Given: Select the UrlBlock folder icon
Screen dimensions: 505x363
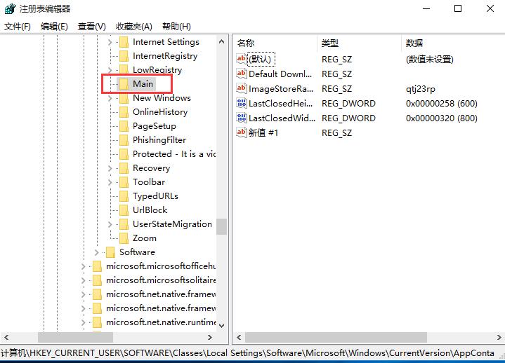Looking at the screenshot, I should point(124,210).
